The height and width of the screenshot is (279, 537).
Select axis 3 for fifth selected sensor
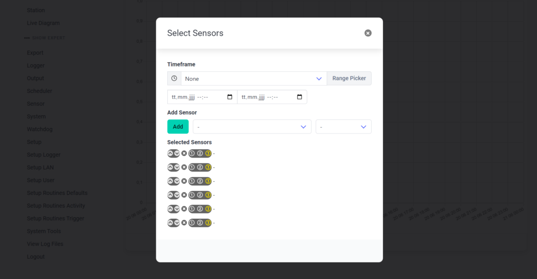[x=208, y=209]
